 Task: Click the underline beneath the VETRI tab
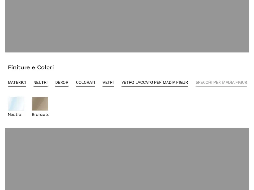pos(108,87)
